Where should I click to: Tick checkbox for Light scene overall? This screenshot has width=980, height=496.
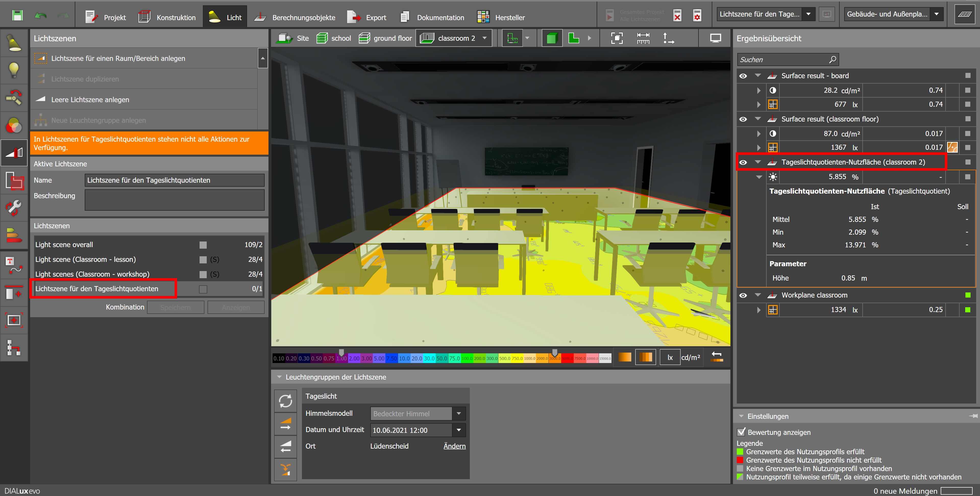[x=203, y=245]
